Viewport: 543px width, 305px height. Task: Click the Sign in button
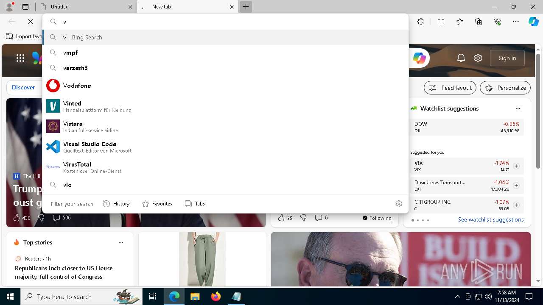coord(507,58)
